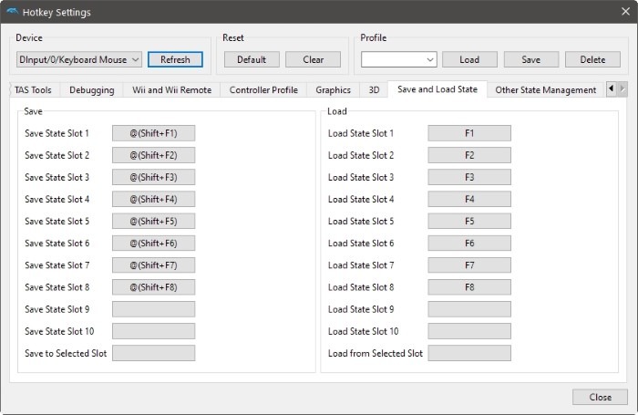Select the Graphics tab
Image resolution: width=638 pixels, height=415 pixels.
pos(333,90)
